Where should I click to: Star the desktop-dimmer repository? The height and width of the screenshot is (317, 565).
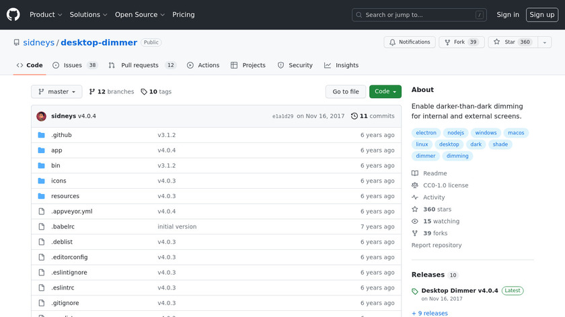511,42
